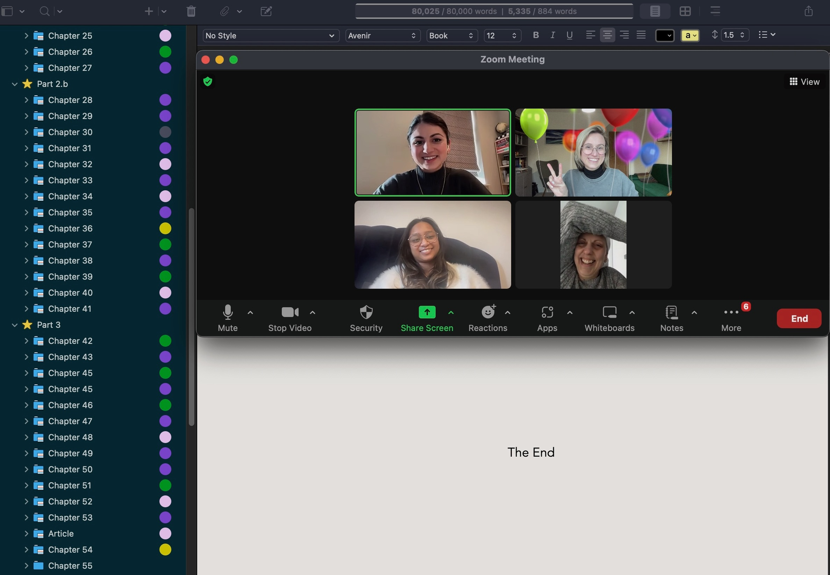The image size is (830, 575).
Task: Open the black text color swatch
Action: pos(665,35)
